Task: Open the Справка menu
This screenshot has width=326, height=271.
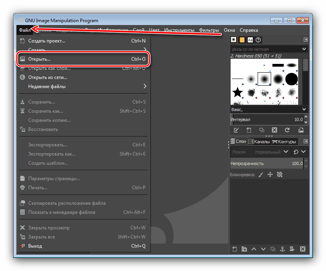Action: click(x=248, y=30)
